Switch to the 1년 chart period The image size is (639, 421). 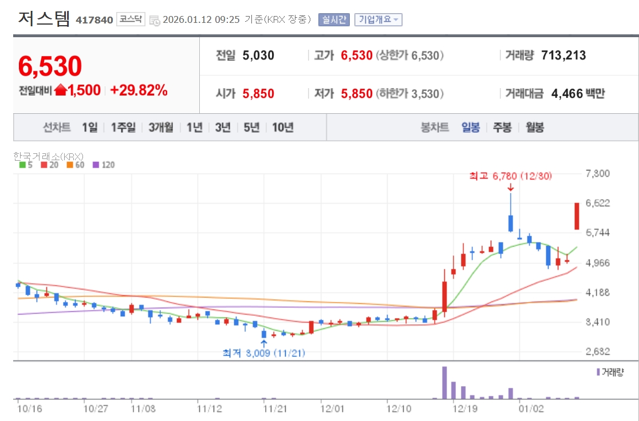194,128
